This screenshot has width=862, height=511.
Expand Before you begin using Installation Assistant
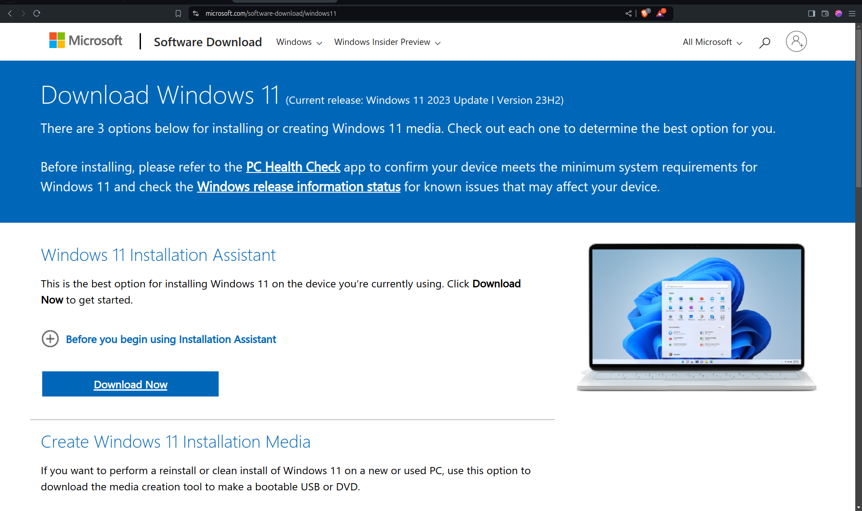pyautogui.click(x=159, y=339)
